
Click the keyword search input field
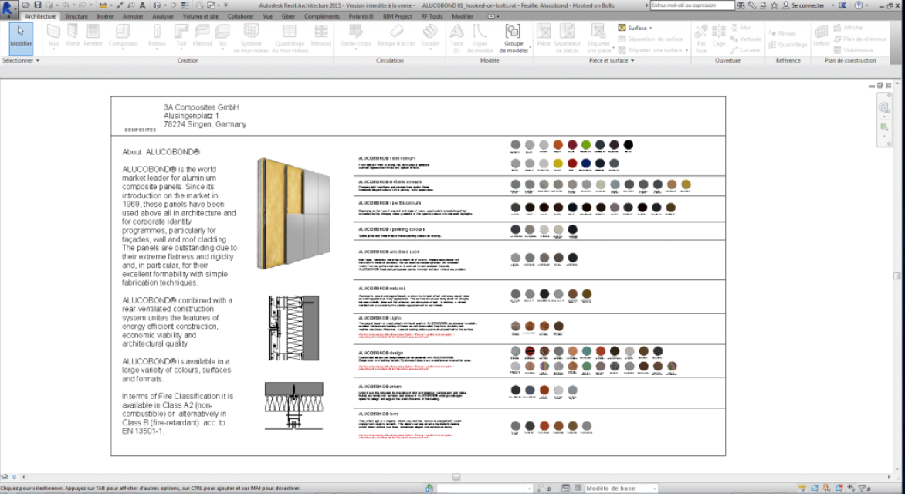click(692, 5)
